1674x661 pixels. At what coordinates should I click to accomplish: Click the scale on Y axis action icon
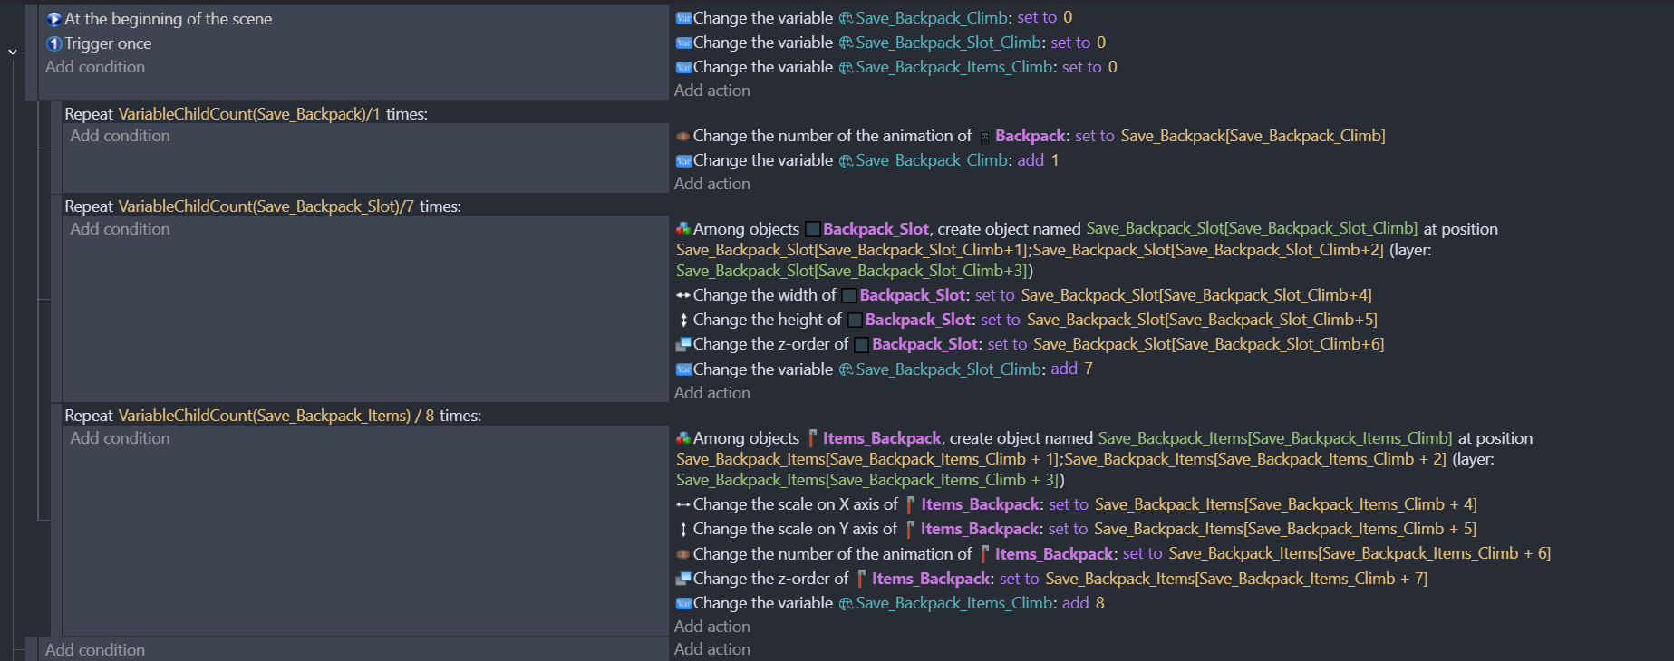pyautogui.click(x=683, y=529)
